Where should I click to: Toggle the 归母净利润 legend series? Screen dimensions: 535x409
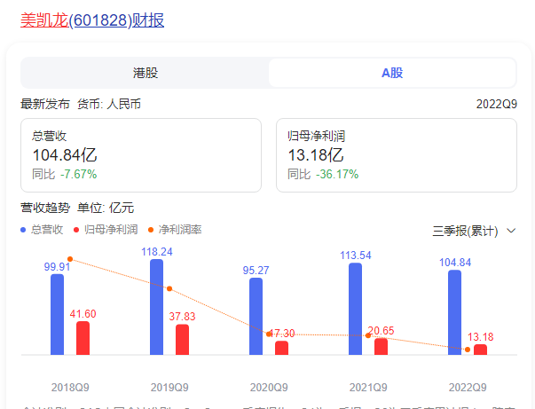tap(110, 230)
